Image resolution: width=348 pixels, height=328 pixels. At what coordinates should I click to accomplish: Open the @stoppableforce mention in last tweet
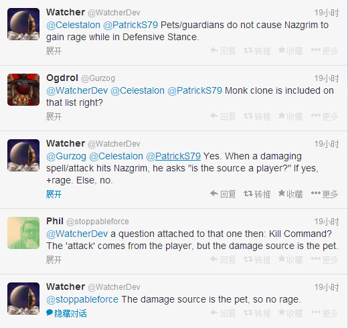coord(82,299)
